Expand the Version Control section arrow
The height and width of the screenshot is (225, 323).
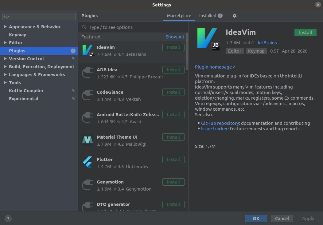(x=6, y=59)
